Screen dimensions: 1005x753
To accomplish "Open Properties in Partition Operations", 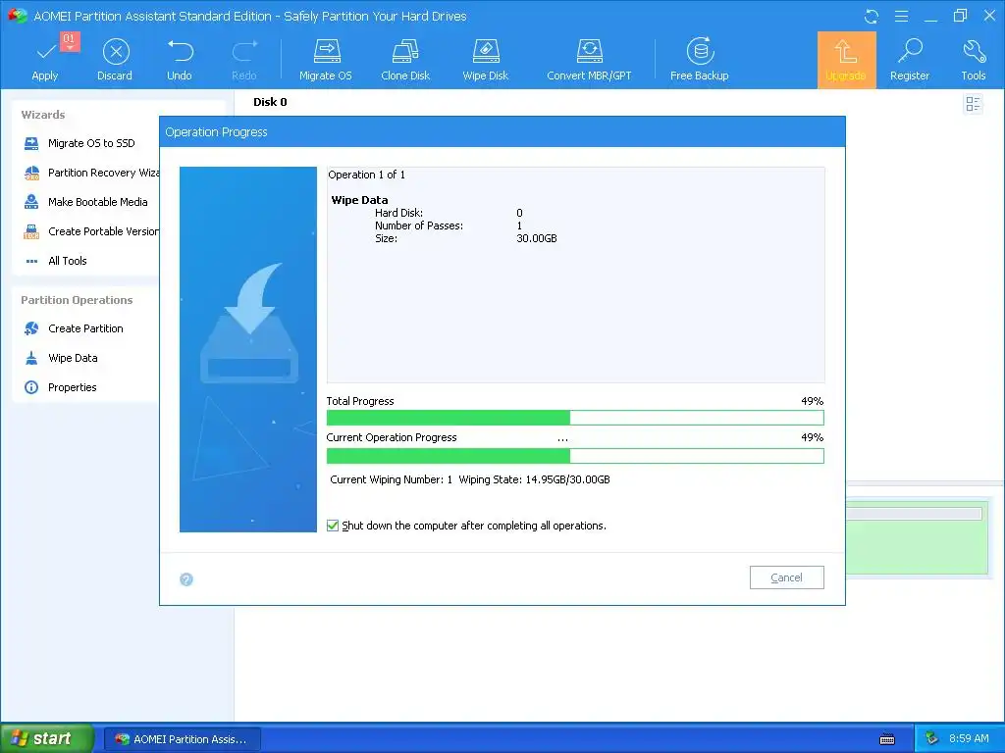I will pos(60,387).
